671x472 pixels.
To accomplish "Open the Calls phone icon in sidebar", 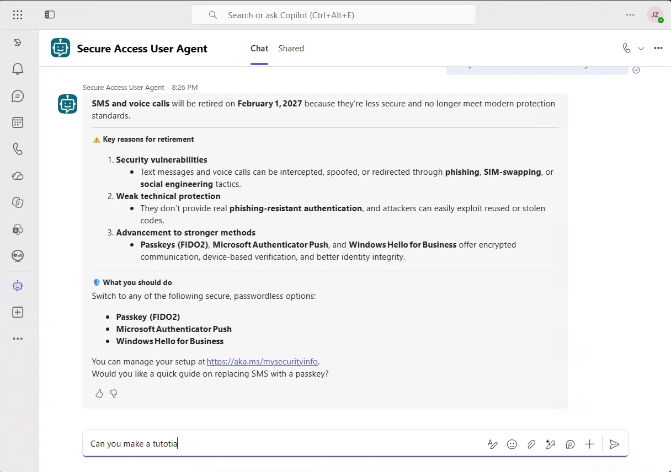I will point(18,149).
